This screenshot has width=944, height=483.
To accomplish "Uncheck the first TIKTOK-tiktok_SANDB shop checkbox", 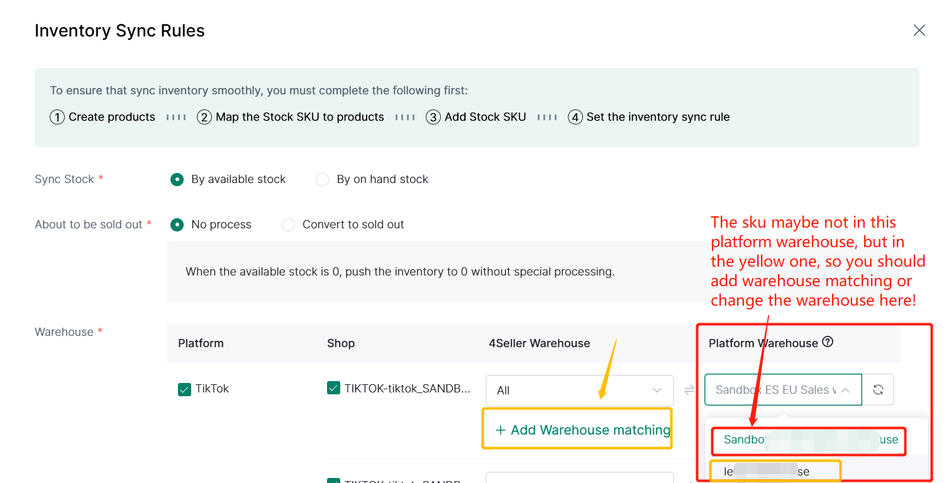I will point(334,389).
